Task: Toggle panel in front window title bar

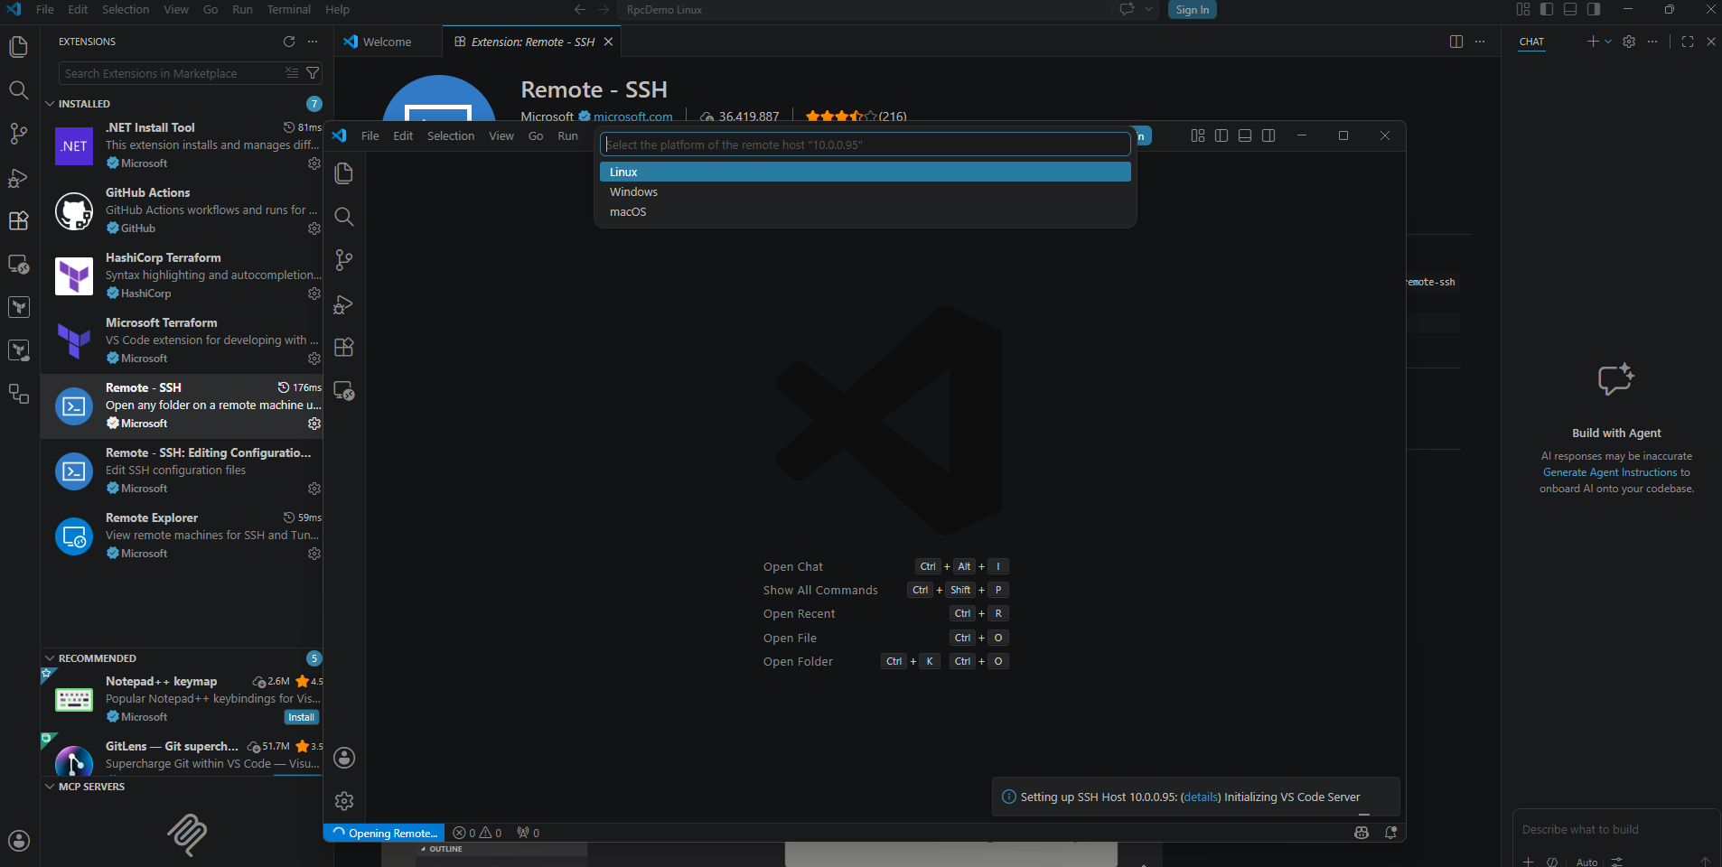Action: click(x=1245, y=135)
